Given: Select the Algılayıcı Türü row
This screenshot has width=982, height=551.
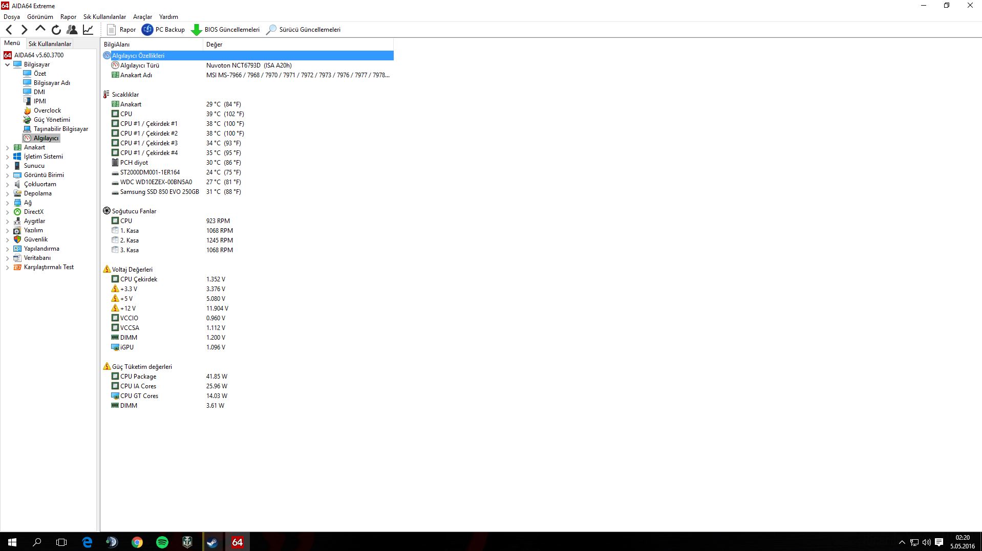Looking at the screenshot, I should click(x=248, y=65).
